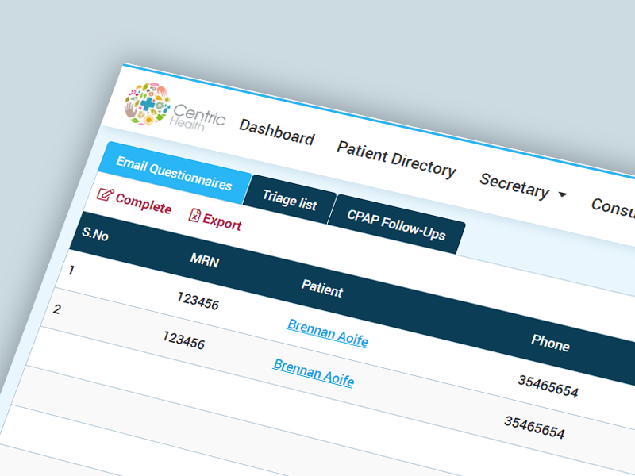This screenshot has width=635, height=476.
Task: Switch to the Triage list tab
Action: click(290, 200)
